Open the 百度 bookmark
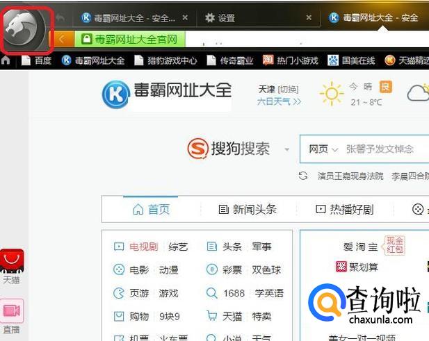 [36, 60]
